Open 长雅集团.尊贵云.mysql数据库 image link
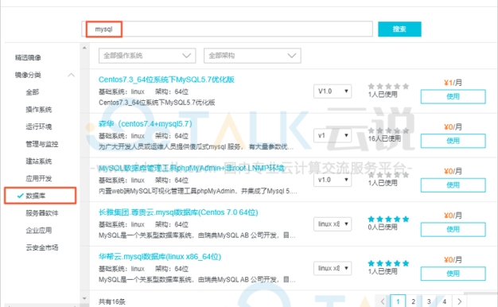 click(178, 212)
